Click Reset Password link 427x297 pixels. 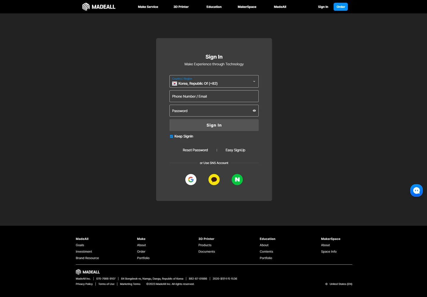coord(195,150)
